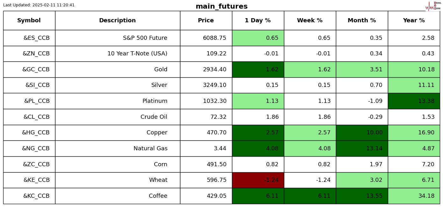Click the Last Updated timestamp text
443x207 pixels.
tap(39, 5)
